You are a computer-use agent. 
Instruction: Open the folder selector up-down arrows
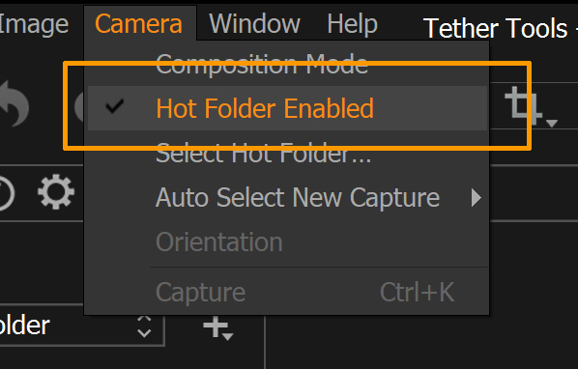[x=144, y=326]
